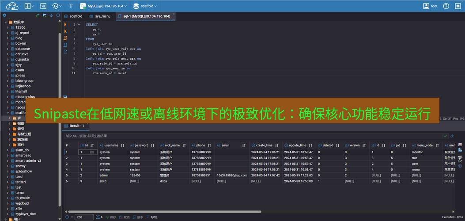
Task: Clear the result filter with the eraser icon
Action: click(x=452, y=136)
